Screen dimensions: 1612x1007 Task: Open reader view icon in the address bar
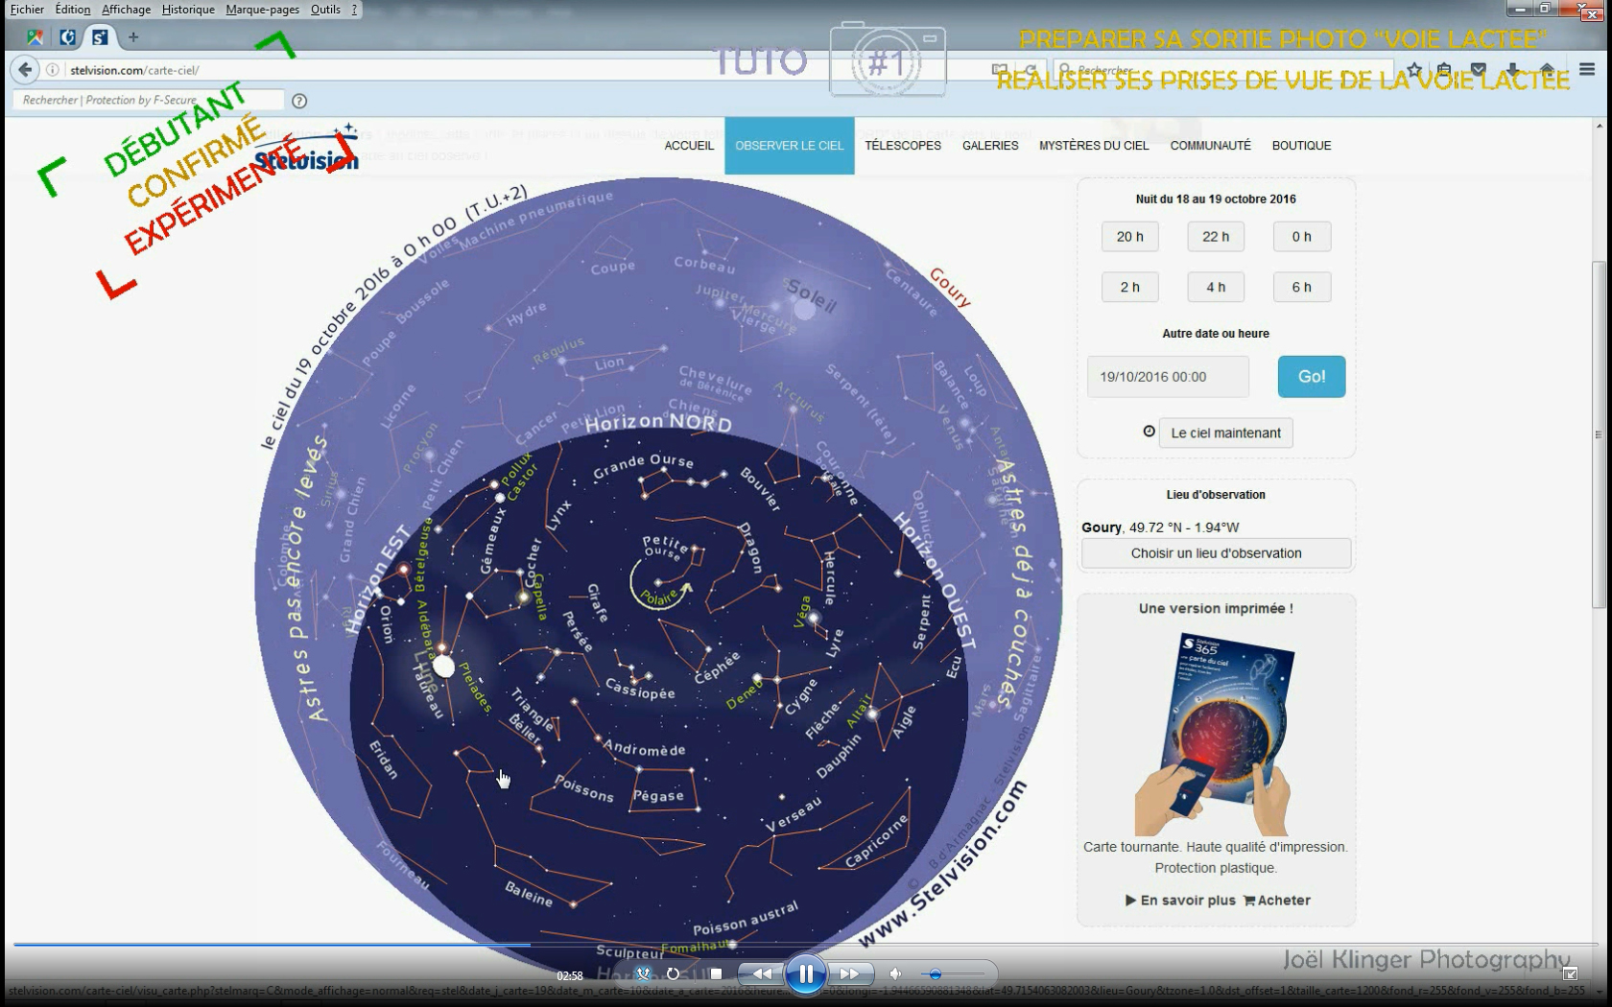(x=1000, y=70)
